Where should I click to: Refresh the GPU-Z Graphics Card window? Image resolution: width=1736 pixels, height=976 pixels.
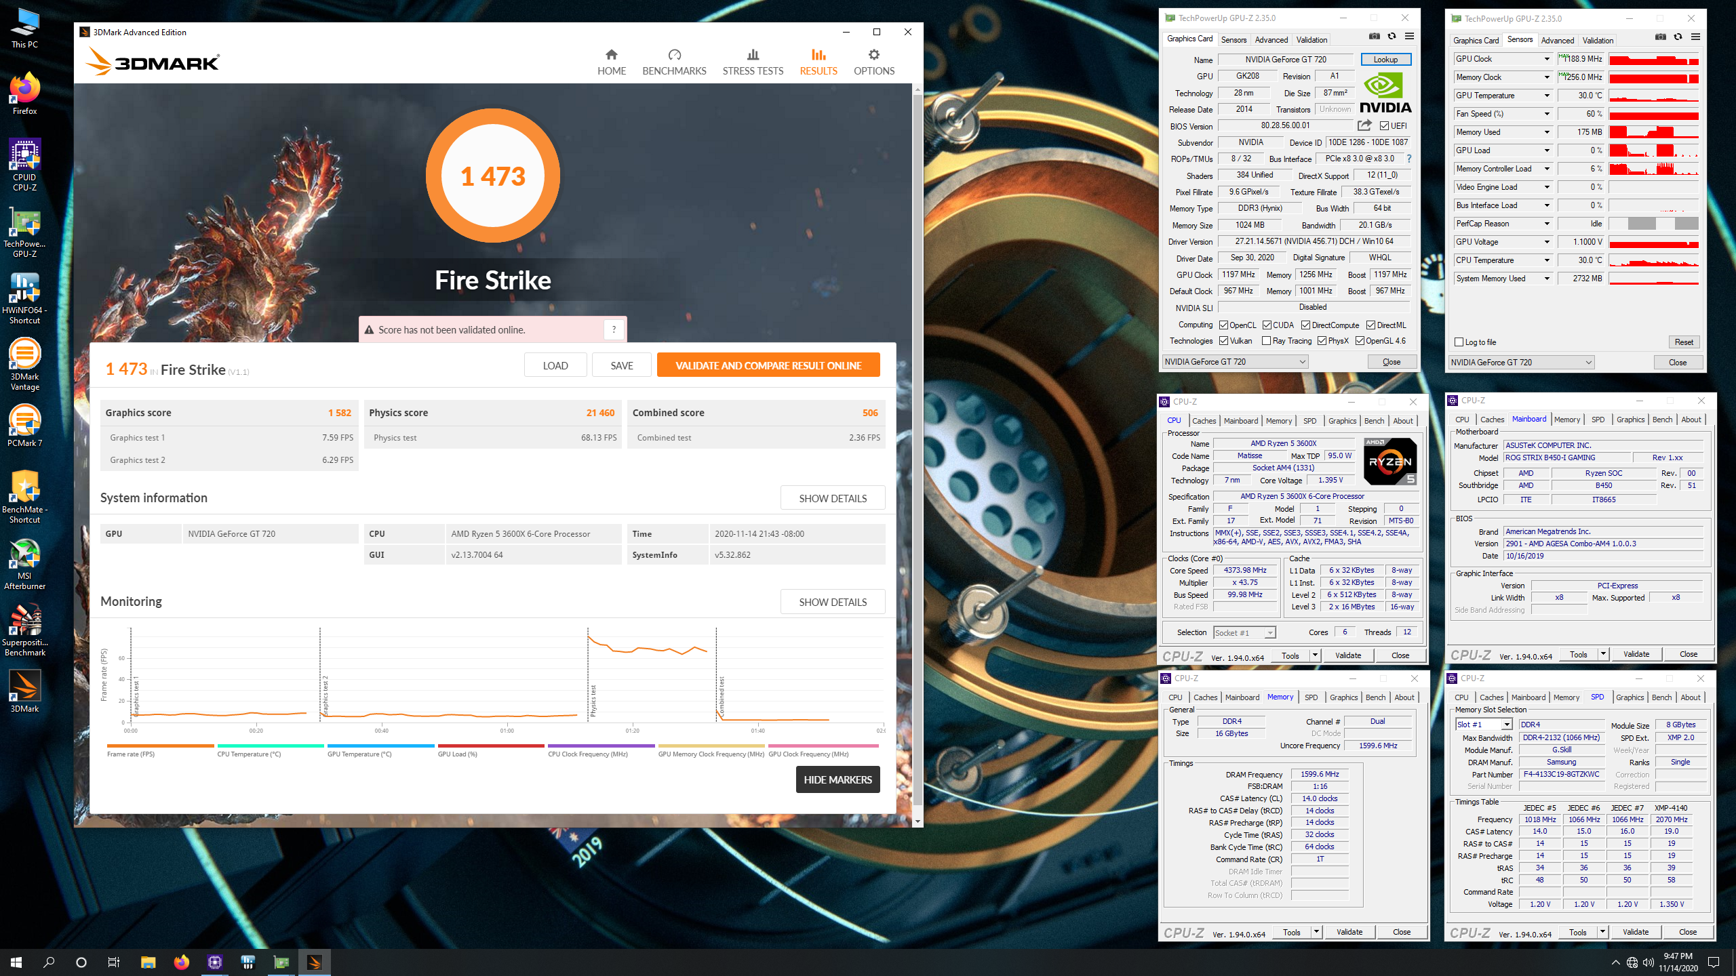(x=1392, y=37)
